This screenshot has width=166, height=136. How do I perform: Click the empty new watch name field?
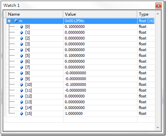35,120
